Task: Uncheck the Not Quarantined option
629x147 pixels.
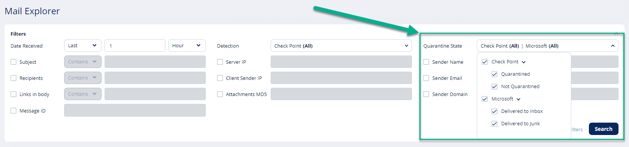Action: pyautogui.click(x=494, y=87)
